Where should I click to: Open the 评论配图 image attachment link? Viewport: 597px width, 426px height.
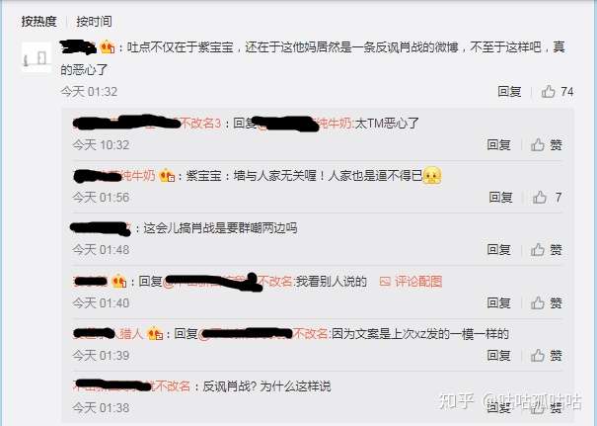410,282
